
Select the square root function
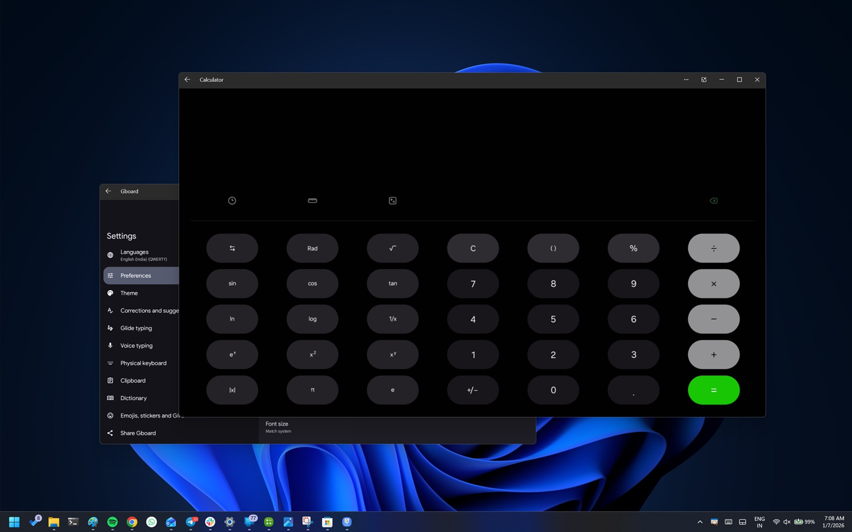pos(393,248)
